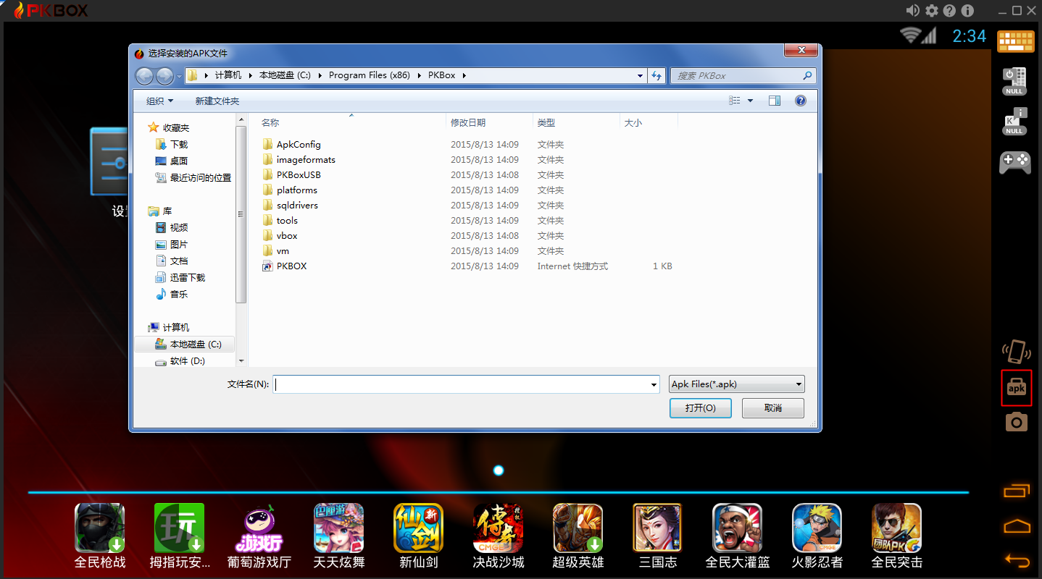Tap the Android recent apps button
The width and height of the screenshot is (1042, 579).
pyautogui.click(x=1017, y=491)
